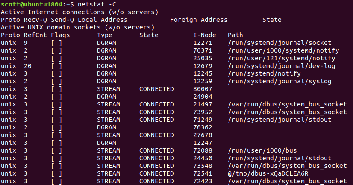Click the scott@ubuntu1804 prompt text
This screenshot has width=353, height=185.
32,4
